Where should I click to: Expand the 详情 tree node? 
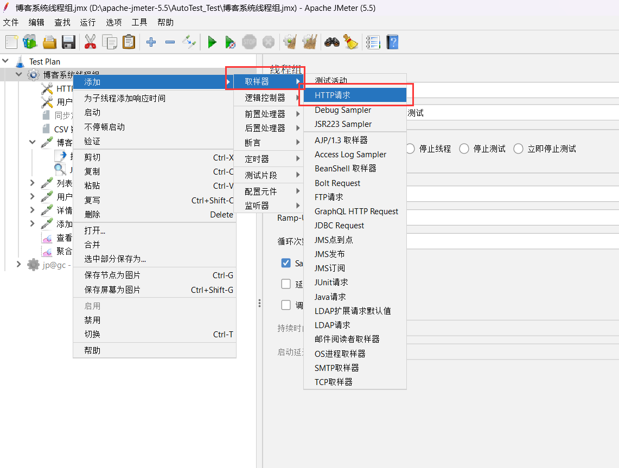(x=33, y=209)
